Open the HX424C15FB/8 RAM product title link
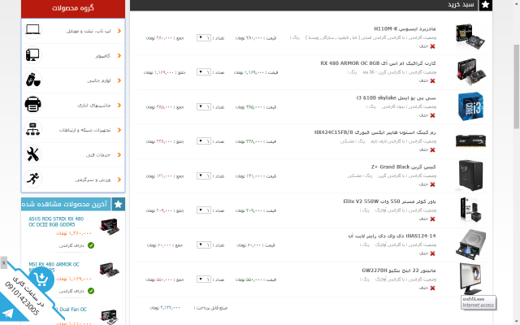 tap(375, 132)
